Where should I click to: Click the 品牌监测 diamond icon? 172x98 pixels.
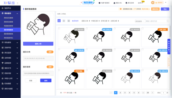(x=2, y=63)
